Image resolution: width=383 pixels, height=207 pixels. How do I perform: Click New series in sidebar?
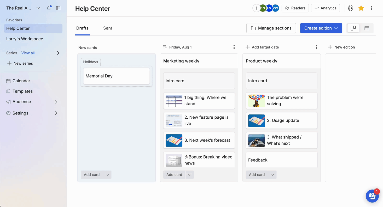pyautogui.click(x=20, y=63)
